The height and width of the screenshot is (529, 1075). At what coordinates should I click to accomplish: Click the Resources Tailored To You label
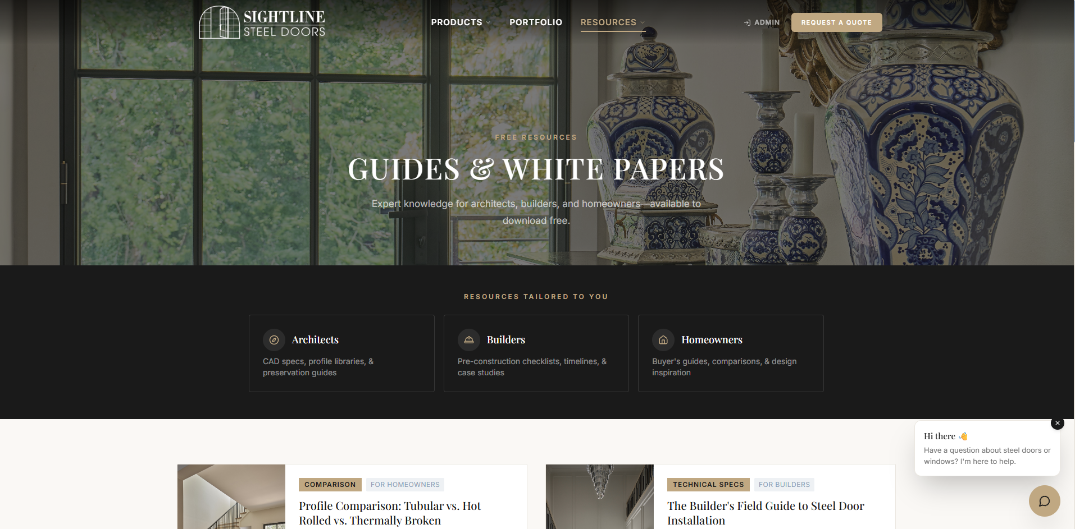coord(536,297)
